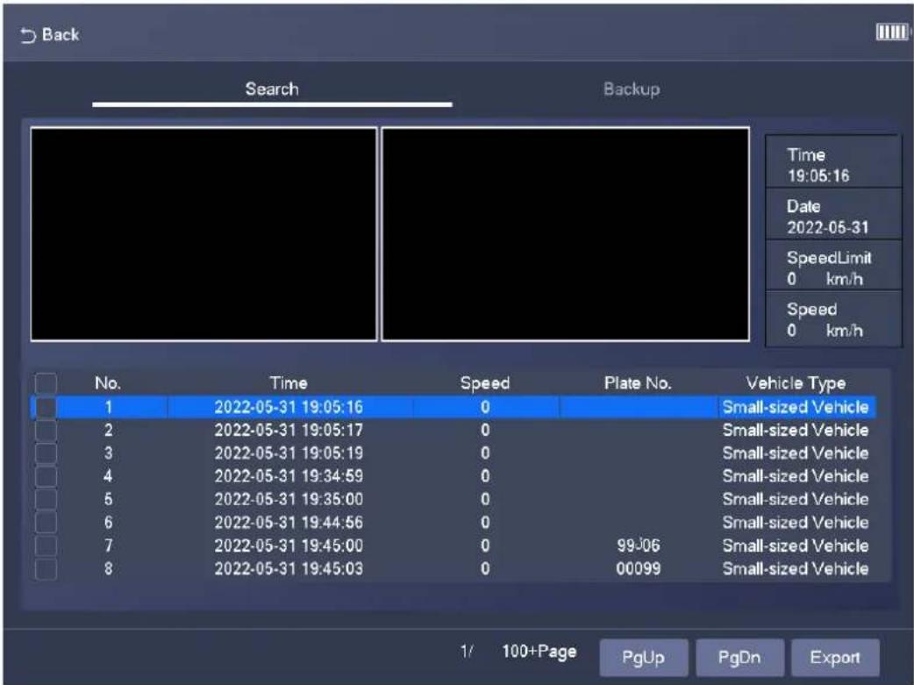The width and height of the screenshot is (914, 685).
Task: Go back using the Back arrow button
Action: click(49, 35)
